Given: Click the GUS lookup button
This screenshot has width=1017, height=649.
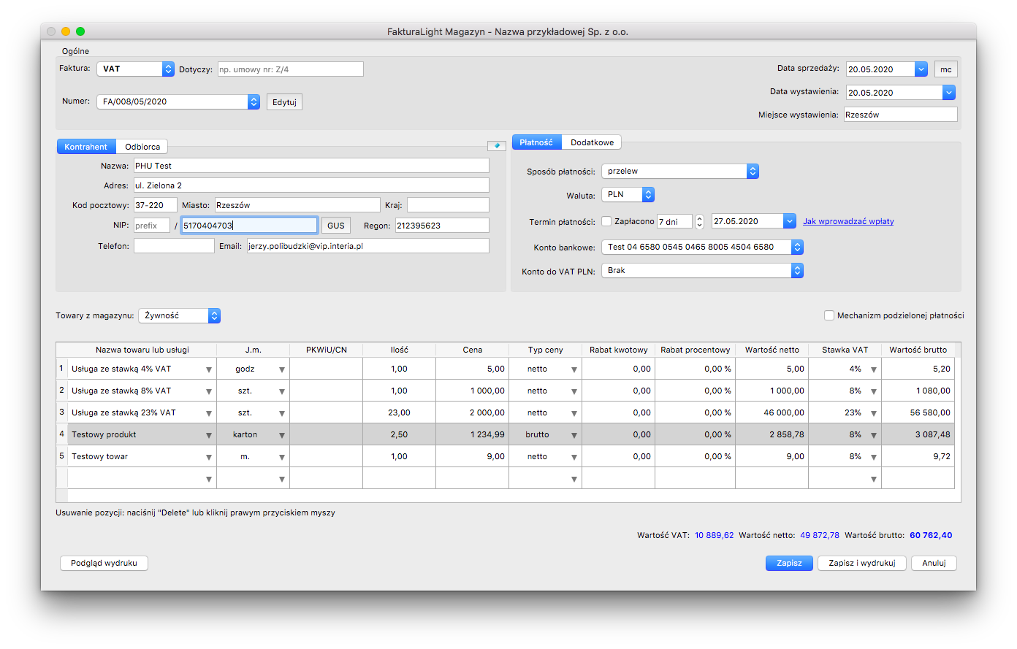Looking at the screenshot, I should [x=336, y=226].
